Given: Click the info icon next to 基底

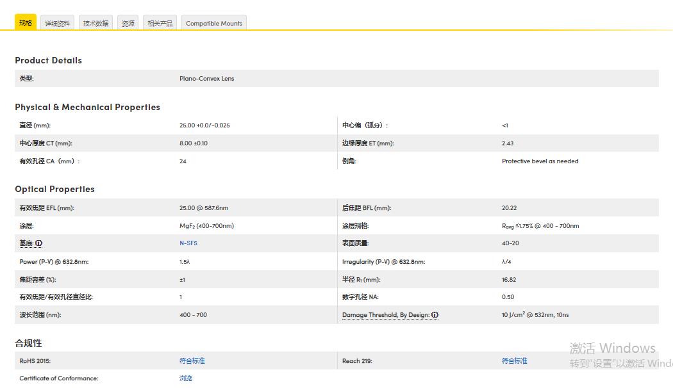Looking at the screenshot, I should point(39,243).
